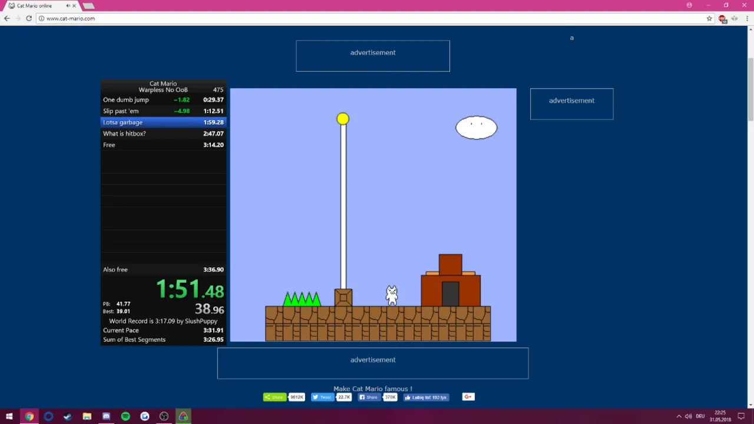754x424 pixels.
Task: Select the 'Slip past 'em' split row
Action: 163,111
